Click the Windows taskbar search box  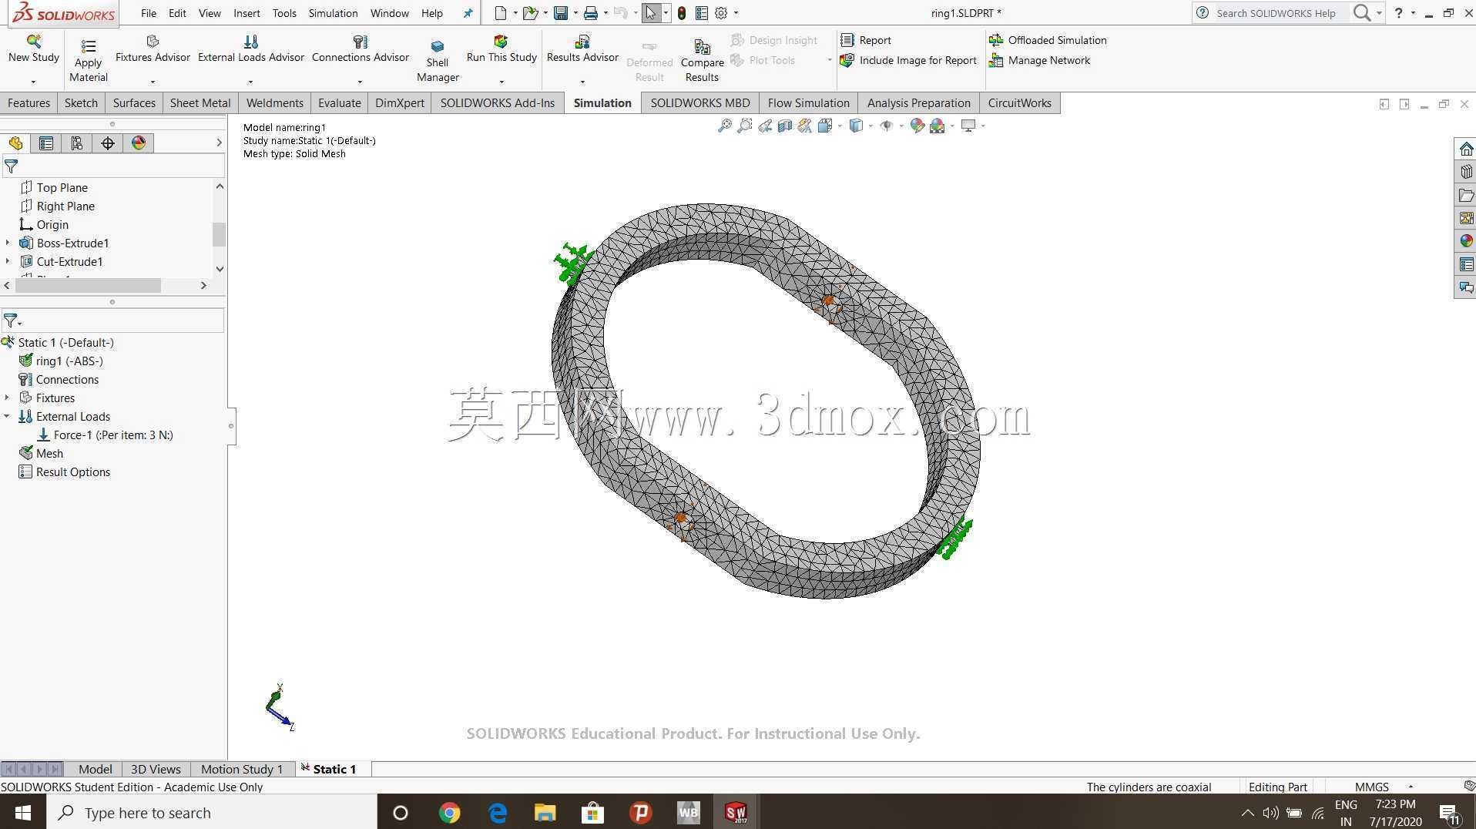(212, 813)
